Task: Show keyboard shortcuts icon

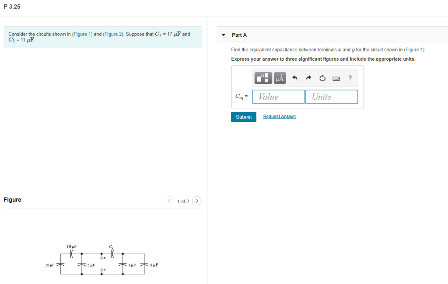Action: [336, 79]
